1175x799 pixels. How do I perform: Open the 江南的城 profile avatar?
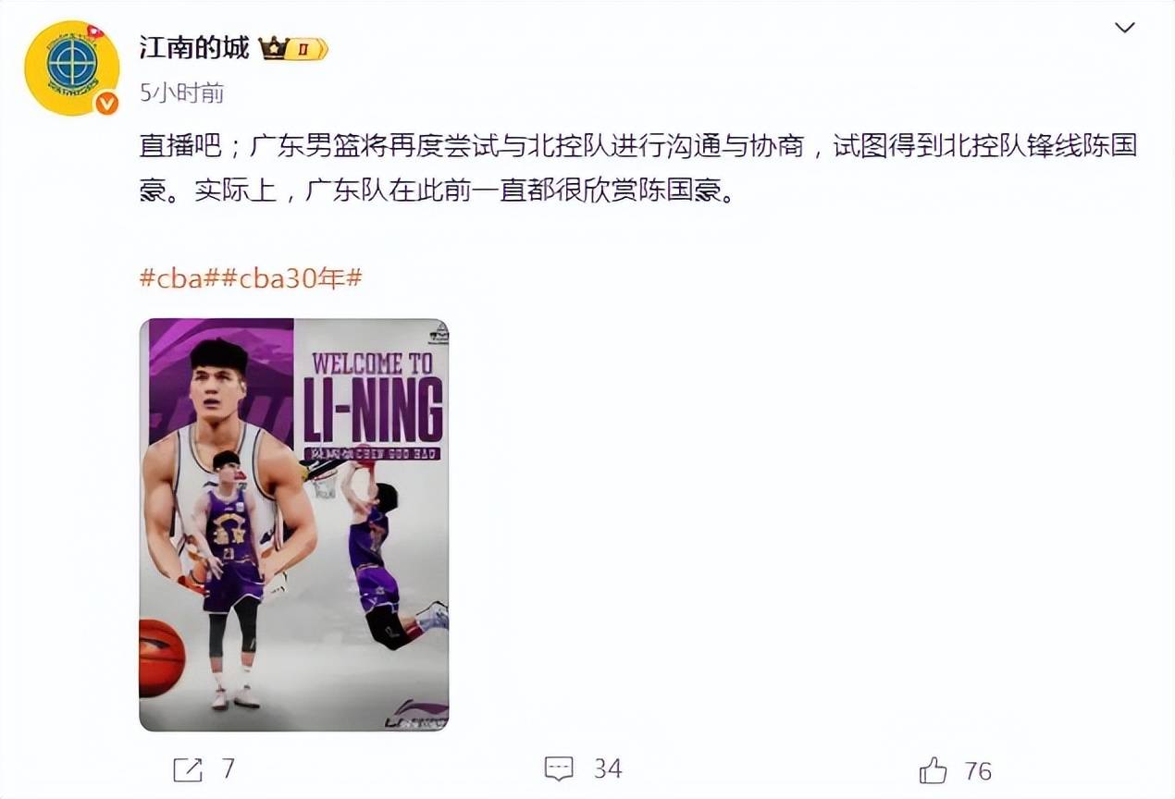click(x=71, y=67)
